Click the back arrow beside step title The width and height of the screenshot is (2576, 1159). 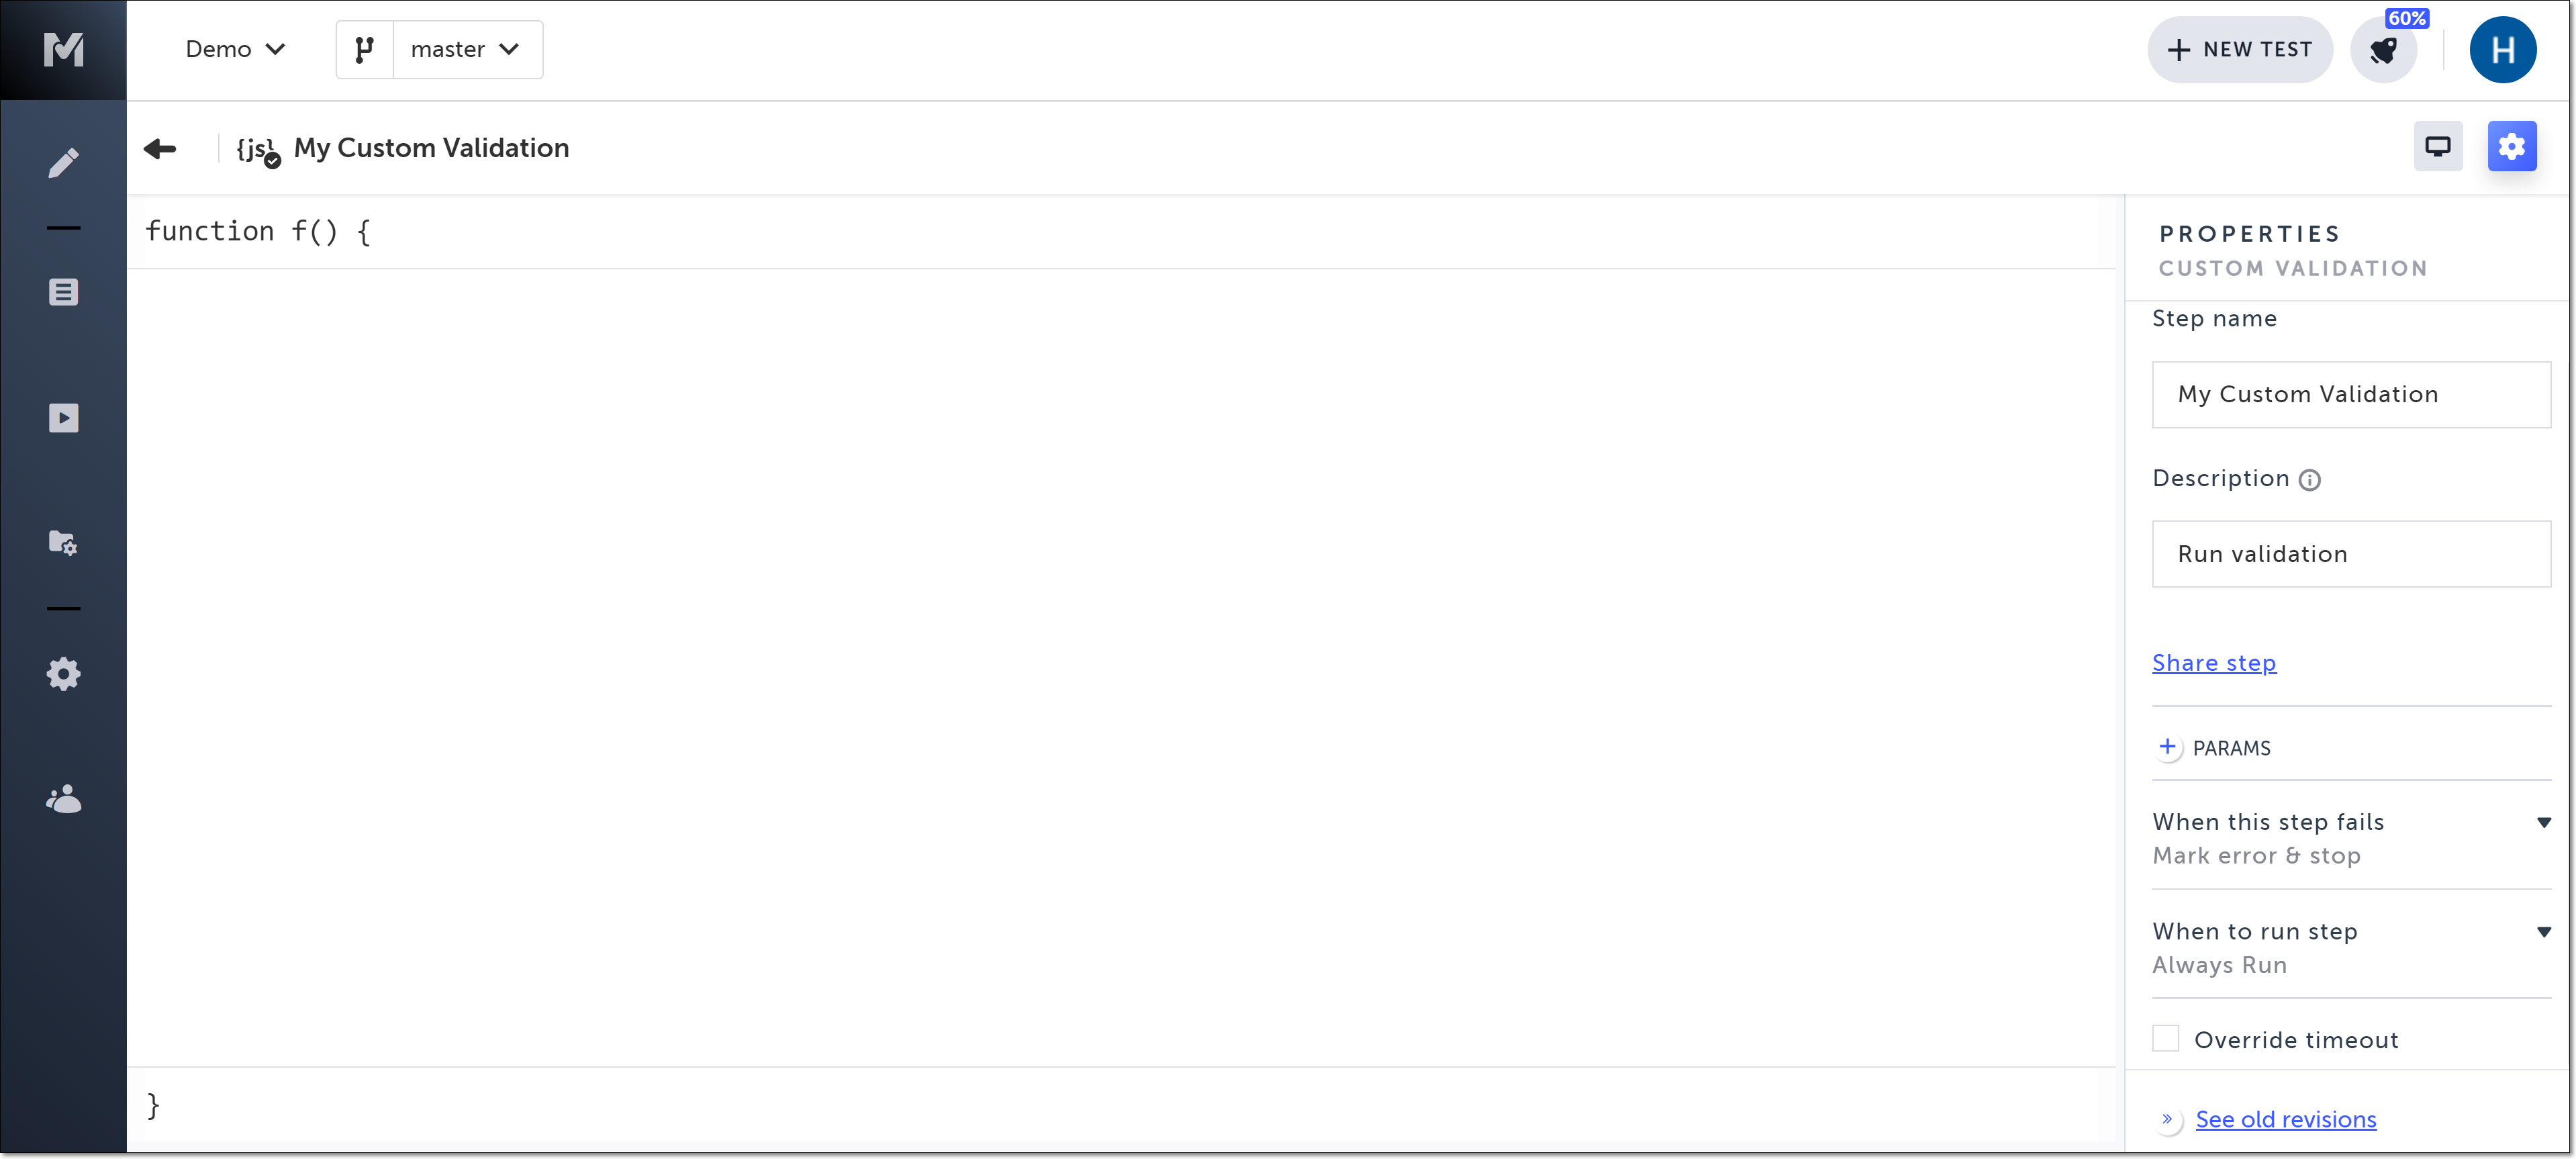click(160, 148)
